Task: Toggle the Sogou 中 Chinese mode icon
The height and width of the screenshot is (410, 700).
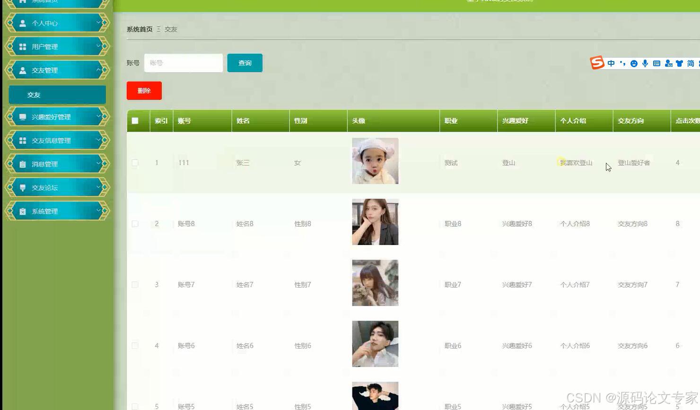Action: coord(611,63)
